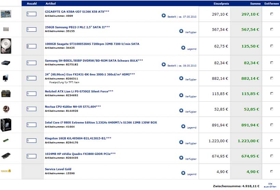The width and height of the screenshot is (280, 190).
Task: Click quantity field showing 2 for Seagate drive
Action: click(x=32, y=46)
